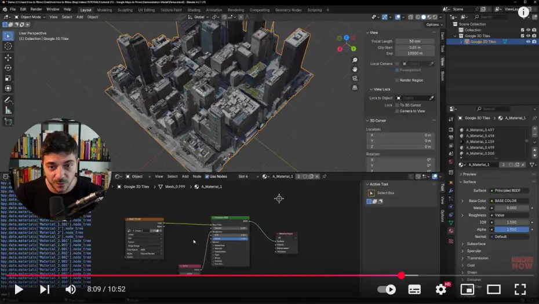Screen dimensions: 539x304
Task: Click the YouTube info card icon
Action: pyautogui.click(x=523, y=12)
